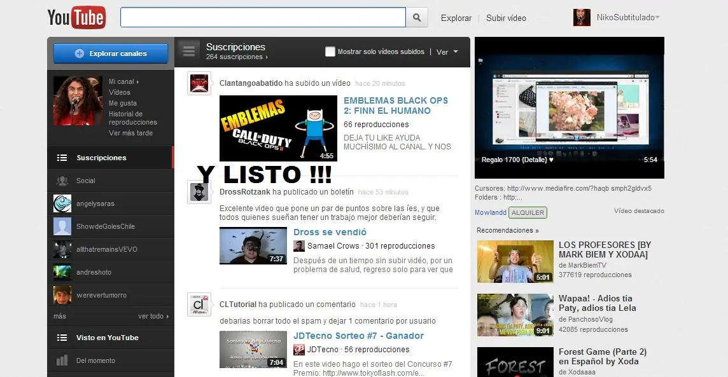Play featured Regalo 1700 video
Image resolution: width=728 pixels, height=377 pixels.
coord(569,107)
